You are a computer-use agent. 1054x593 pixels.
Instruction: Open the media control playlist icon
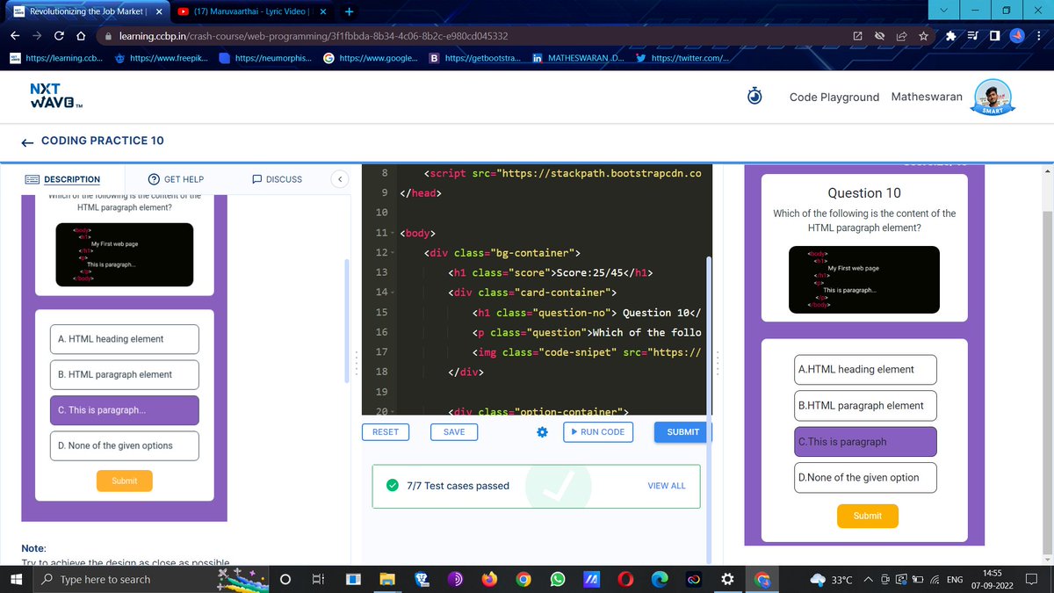[974, 36]
